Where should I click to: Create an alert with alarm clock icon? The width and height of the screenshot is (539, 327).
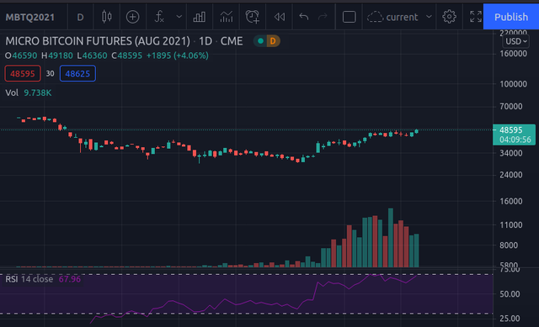click(x=253, y=17)
